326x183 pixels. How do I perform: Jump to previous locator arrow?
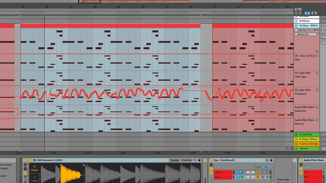coord(296,13)
